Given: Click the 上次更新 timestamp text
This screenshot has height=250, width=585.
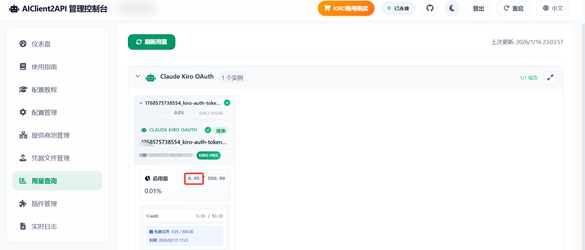Looking at the screenshot, I should click(527, 42).
